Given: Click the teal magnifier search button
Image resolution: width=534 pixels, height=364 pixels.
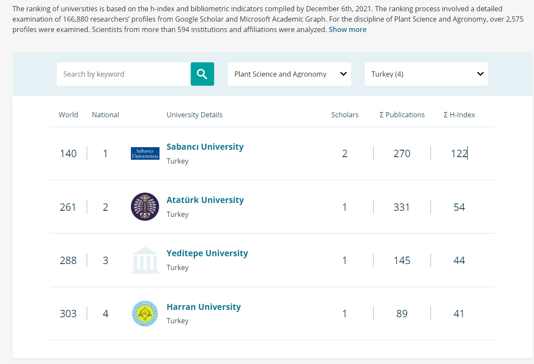Looking at the screenshot, I should pos(202,74).
